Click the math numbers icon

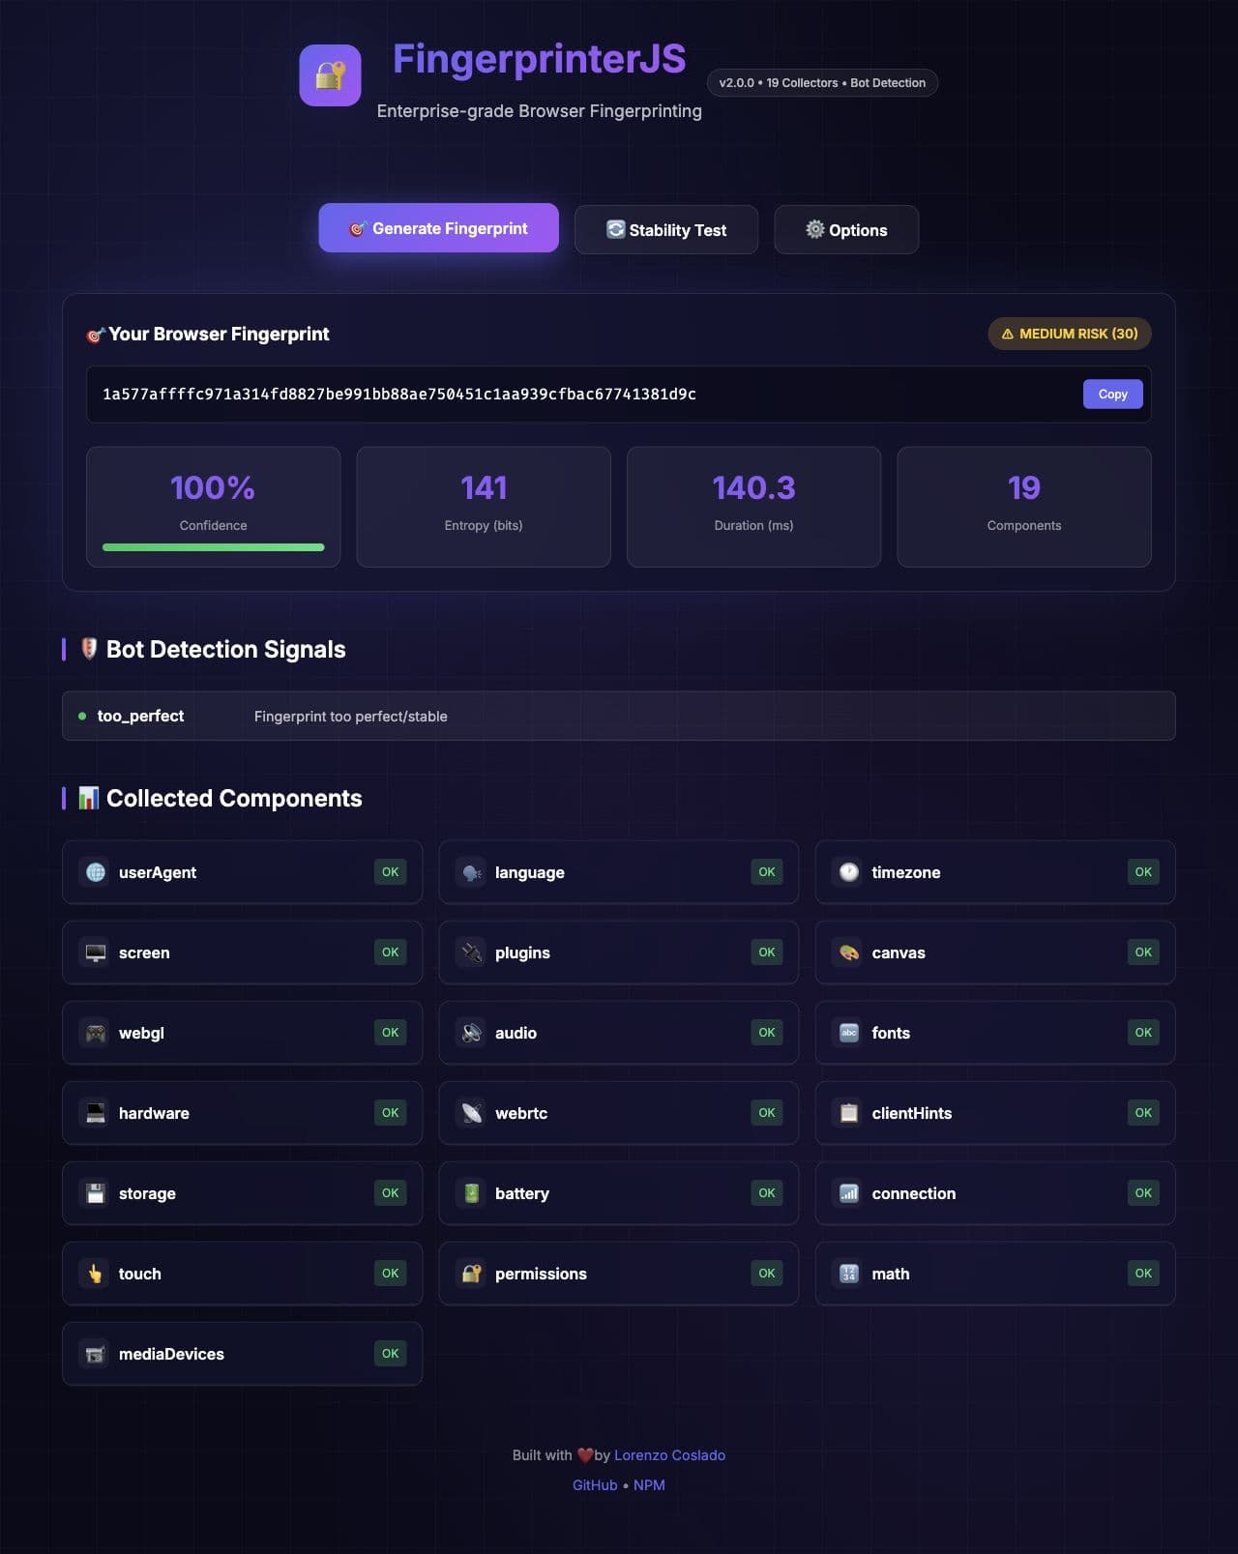point(849,1274)
